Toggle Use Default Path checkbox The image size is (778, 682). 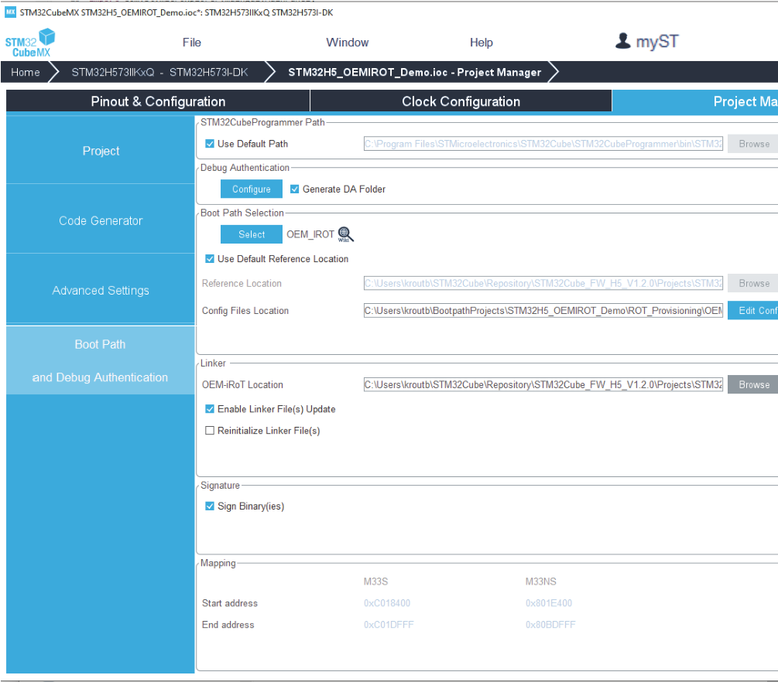(x=210, y=144)
